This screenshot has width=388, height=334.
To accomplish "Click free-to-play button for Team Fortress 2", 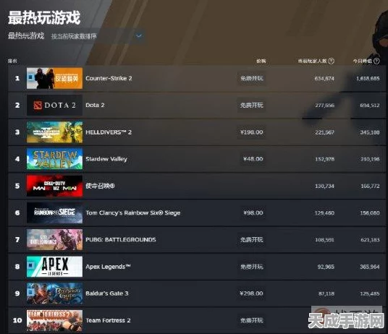I will [252, 320].
